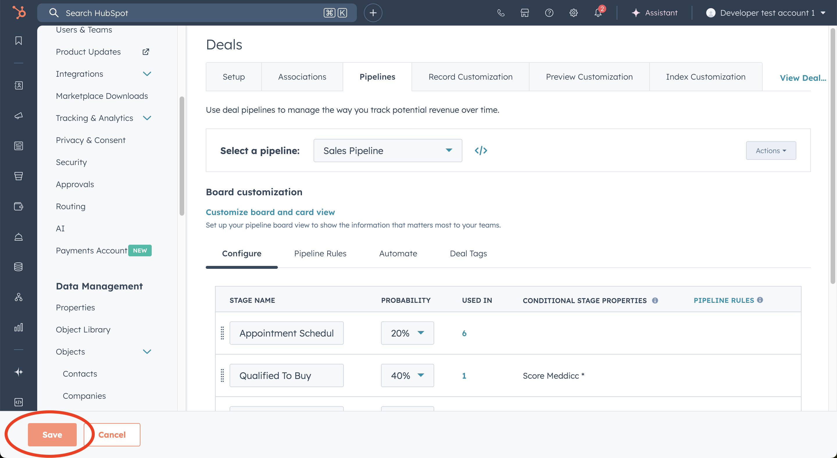
Task: Click the Save button
Action: (x=52, y=435)
